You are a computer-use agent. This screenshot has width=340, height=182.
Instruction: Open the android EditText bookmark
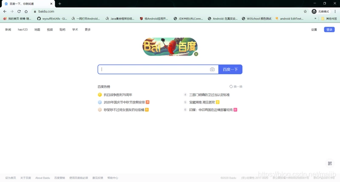[289, 19]
